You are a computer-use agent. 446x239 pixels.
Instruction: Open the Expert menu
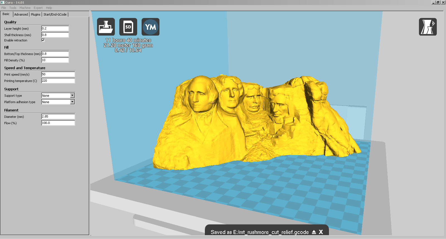[x=38, y=8]
